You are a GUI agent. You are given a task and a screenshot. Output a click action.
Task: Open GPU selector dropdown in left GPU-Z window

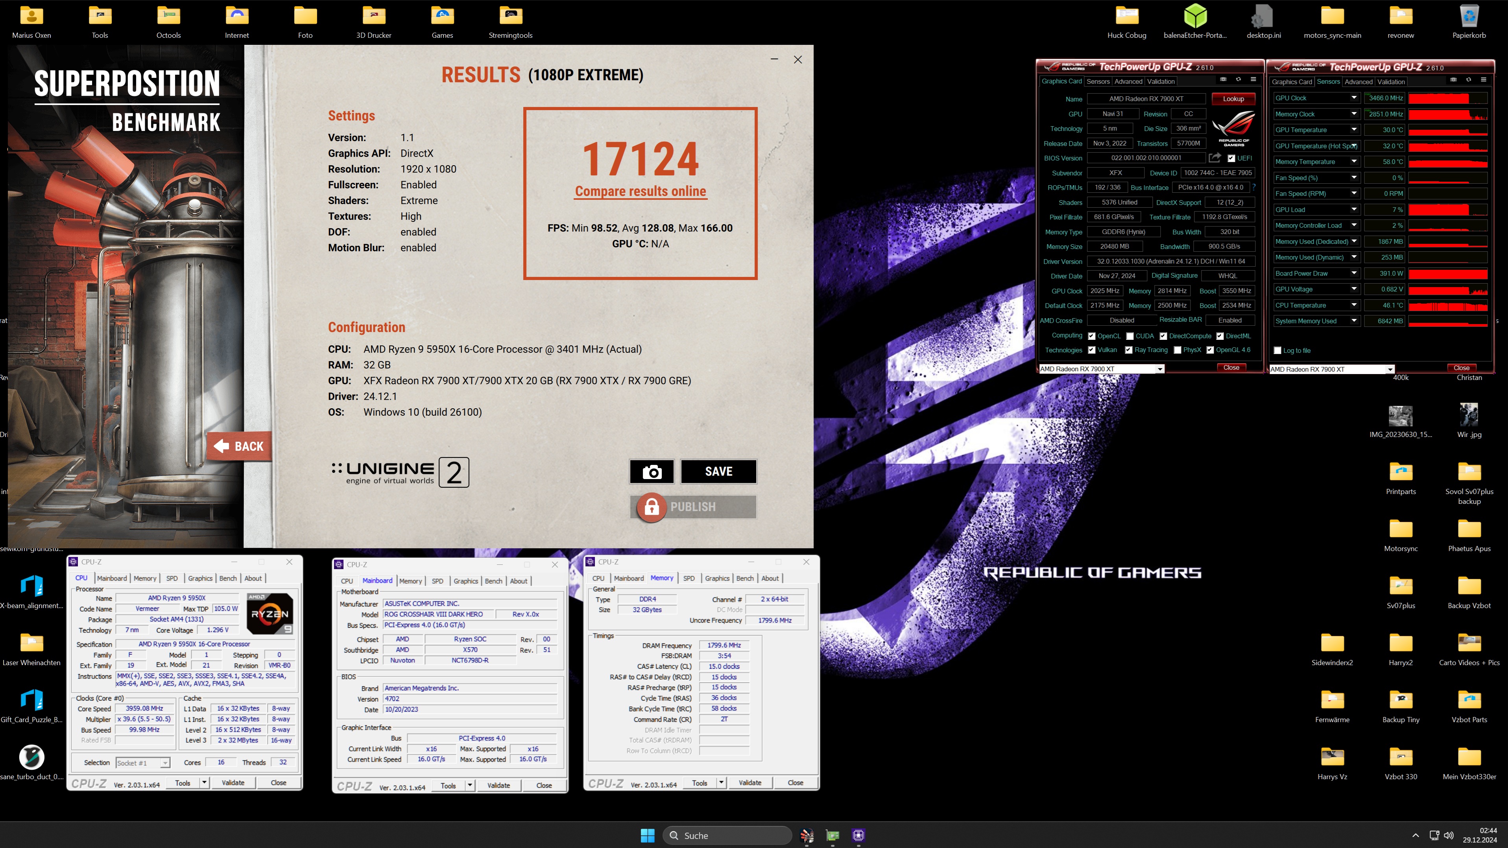tap(1160, 369)
